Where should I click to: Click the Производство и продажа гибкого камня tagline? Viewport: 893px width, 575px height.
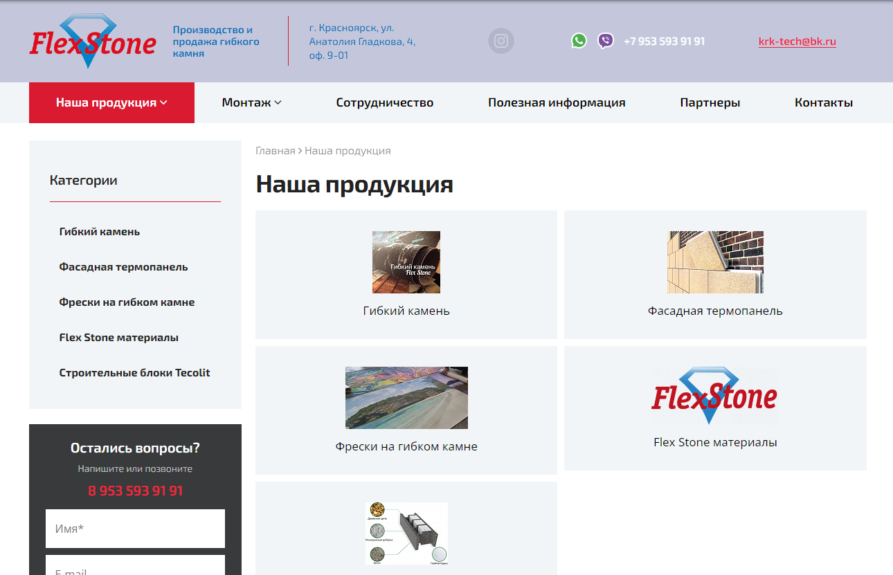tap(216, 42)
